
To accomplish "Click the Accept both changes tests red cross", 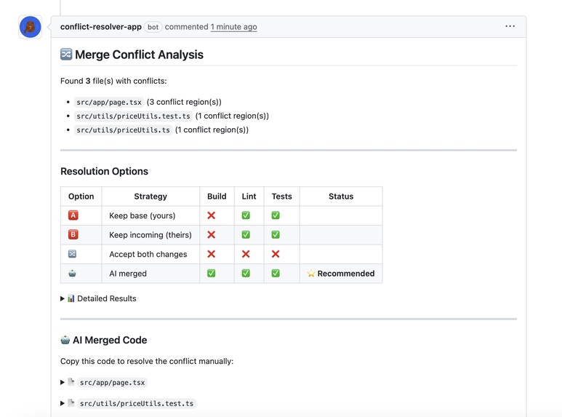I will point(276,254).
